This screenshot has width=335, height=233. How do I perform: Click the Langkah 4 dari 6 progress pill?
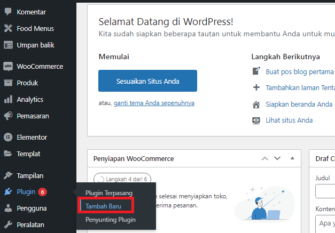click(122, 179)
